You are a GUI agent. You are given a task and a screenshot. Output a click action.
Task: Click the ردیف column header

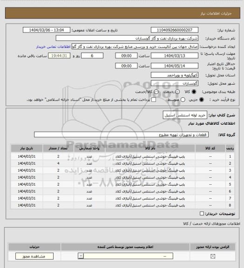click(230, 148)
